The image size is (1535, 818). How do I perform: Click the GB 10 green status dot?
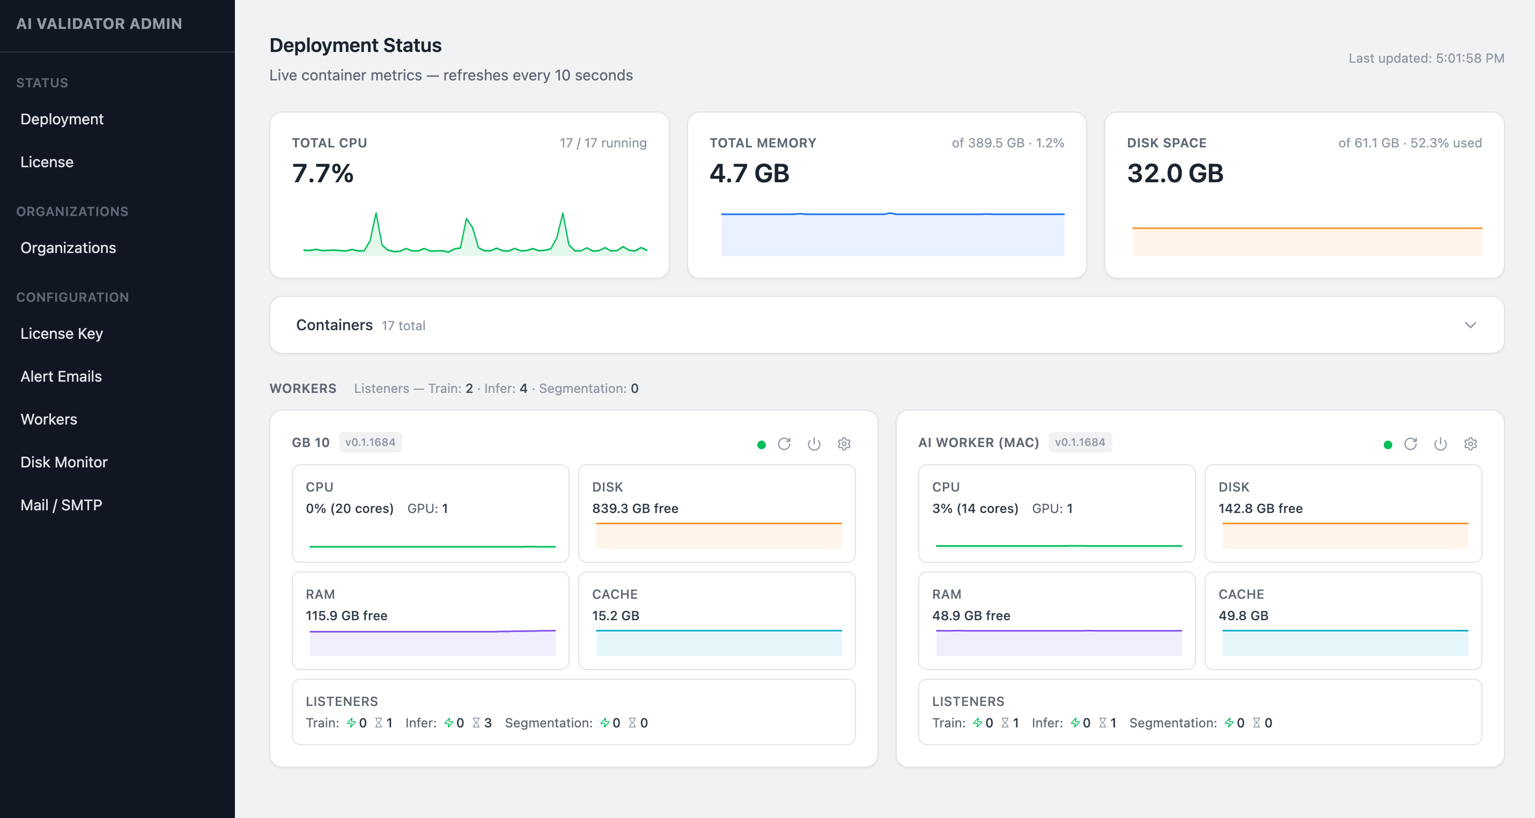click(761, 444)
